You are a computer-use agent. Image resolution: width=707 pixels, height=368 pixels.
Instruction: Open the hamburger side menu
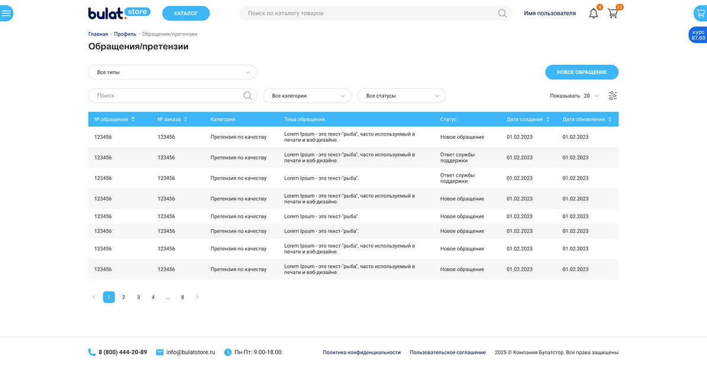(7, 13)
